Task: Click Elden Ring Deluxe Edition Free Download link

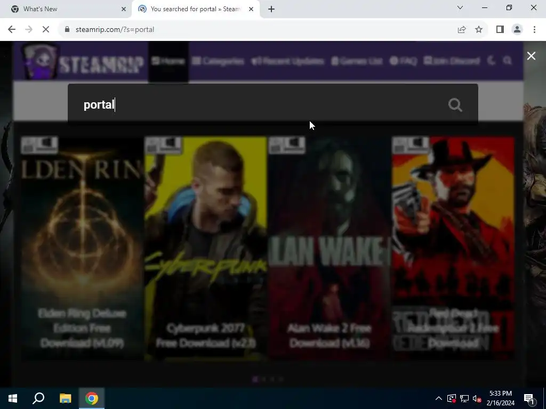Action: click(82, 328)
